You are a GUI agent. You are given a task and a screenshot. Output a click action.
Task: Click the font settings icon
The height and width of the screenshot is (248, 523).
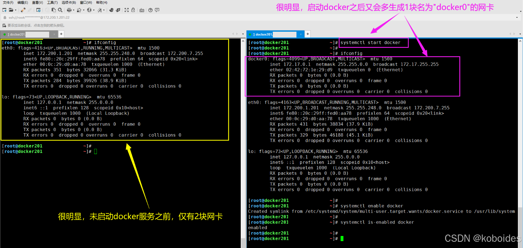pyautogui.click(x=99, y=10)
